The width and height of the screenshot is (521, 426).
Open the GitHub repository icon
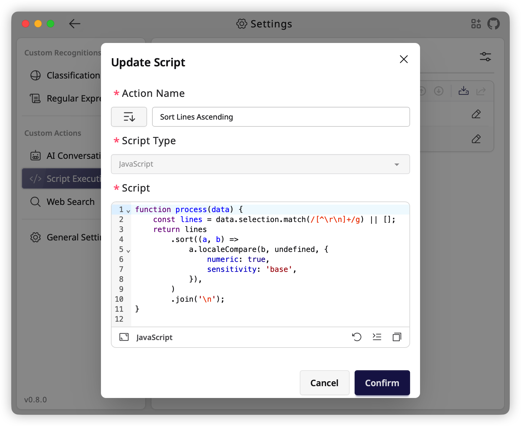click(494, 24)
